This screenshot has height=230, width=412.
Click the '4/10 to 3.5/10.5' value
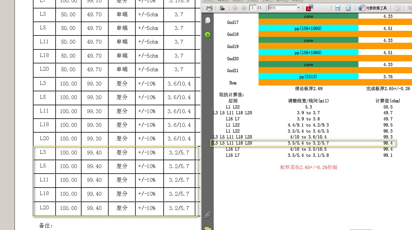point(308,149)
